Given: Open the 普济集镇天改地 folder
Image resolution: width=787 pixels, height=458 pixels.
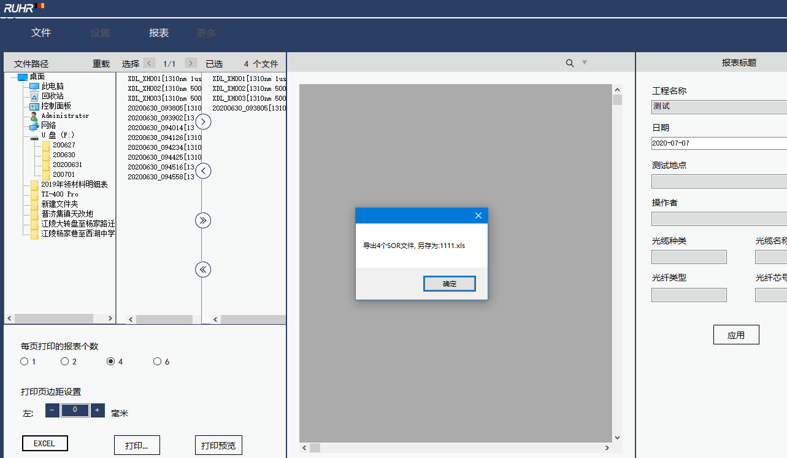Looking at the screenshot, I should (x=67, y=214).
